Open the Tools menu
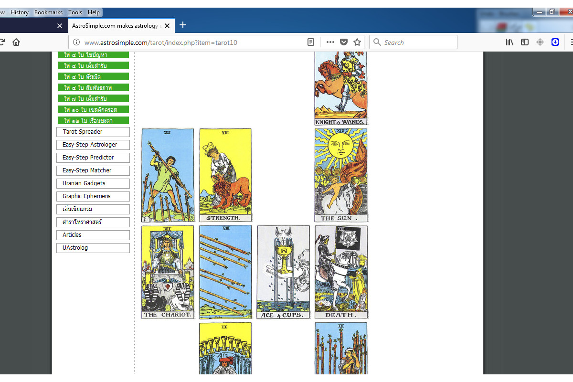 point(75,12)
